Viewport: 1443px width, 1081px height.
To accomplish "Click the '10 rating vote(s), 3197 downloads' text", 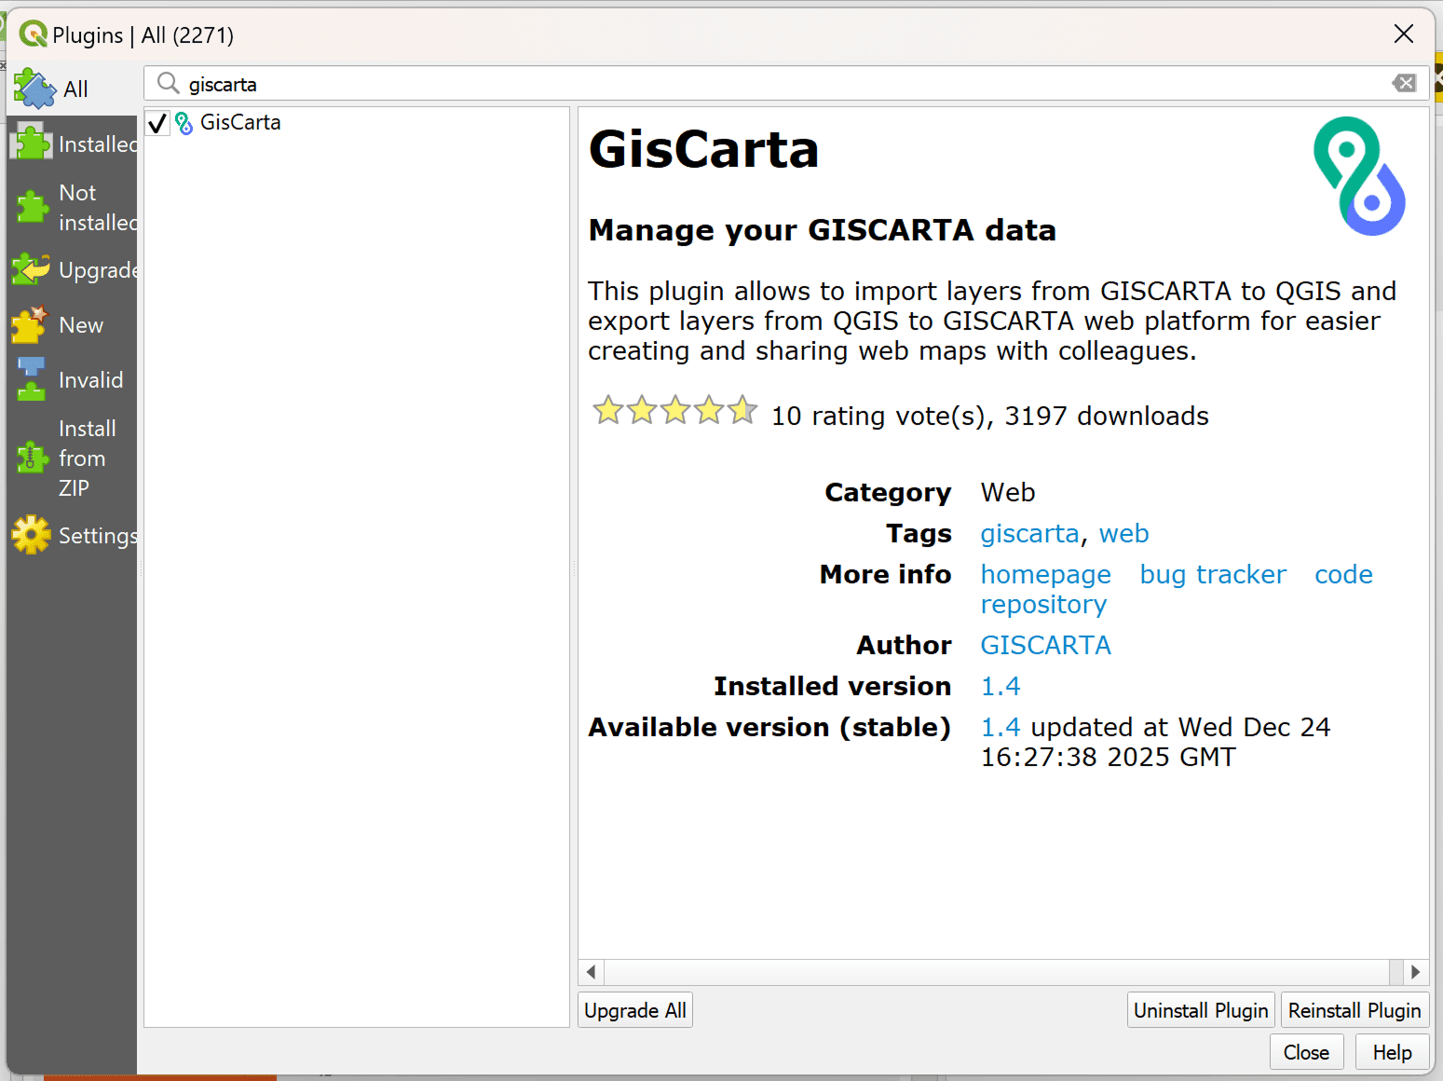I will click(x=989, y=416).
